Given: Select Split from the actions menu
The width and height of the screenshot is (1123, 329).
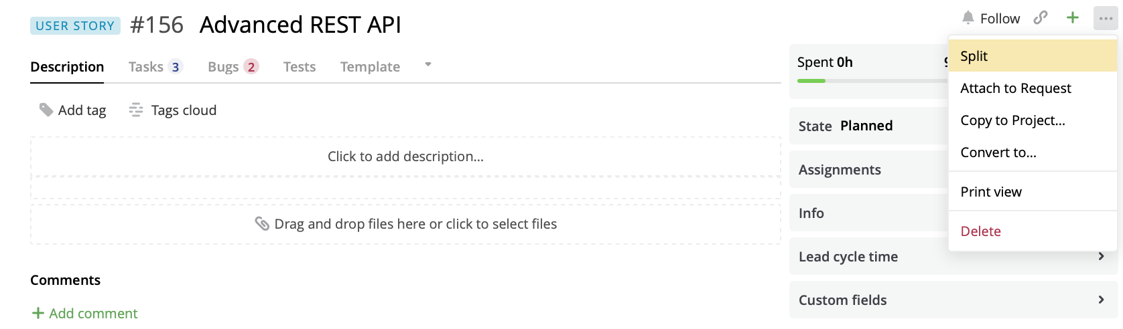Looking at the screenshot, I should pyautogui.click(x=974, y=56).
